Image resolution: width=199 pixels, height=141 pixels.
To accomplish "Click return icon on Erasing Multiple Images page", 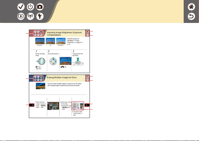I will (87, 80).
